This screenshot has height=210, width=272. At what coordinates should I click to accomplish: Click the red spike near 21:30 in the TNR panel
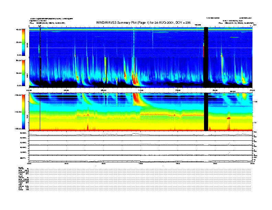[x=229, y=121]
